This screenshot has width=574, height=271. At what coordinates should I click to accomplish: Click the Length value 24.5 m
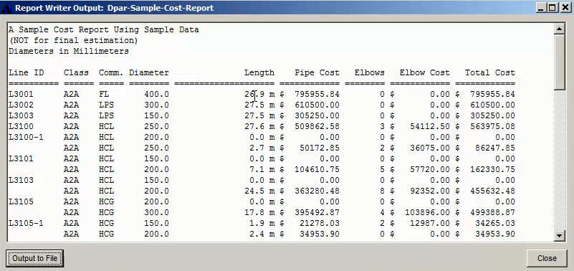[x=259, y=191]
